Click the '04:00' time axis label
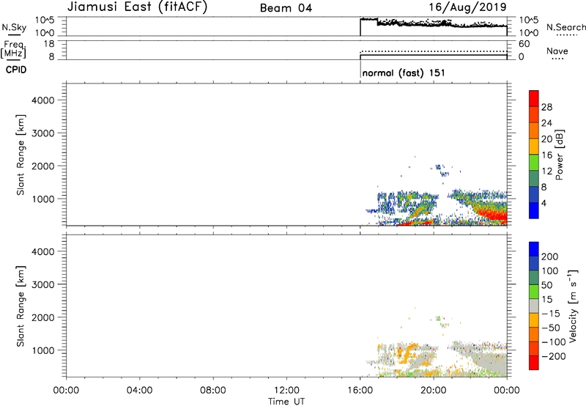The width and height of the screenshot is (586, 406). (140, 391)
